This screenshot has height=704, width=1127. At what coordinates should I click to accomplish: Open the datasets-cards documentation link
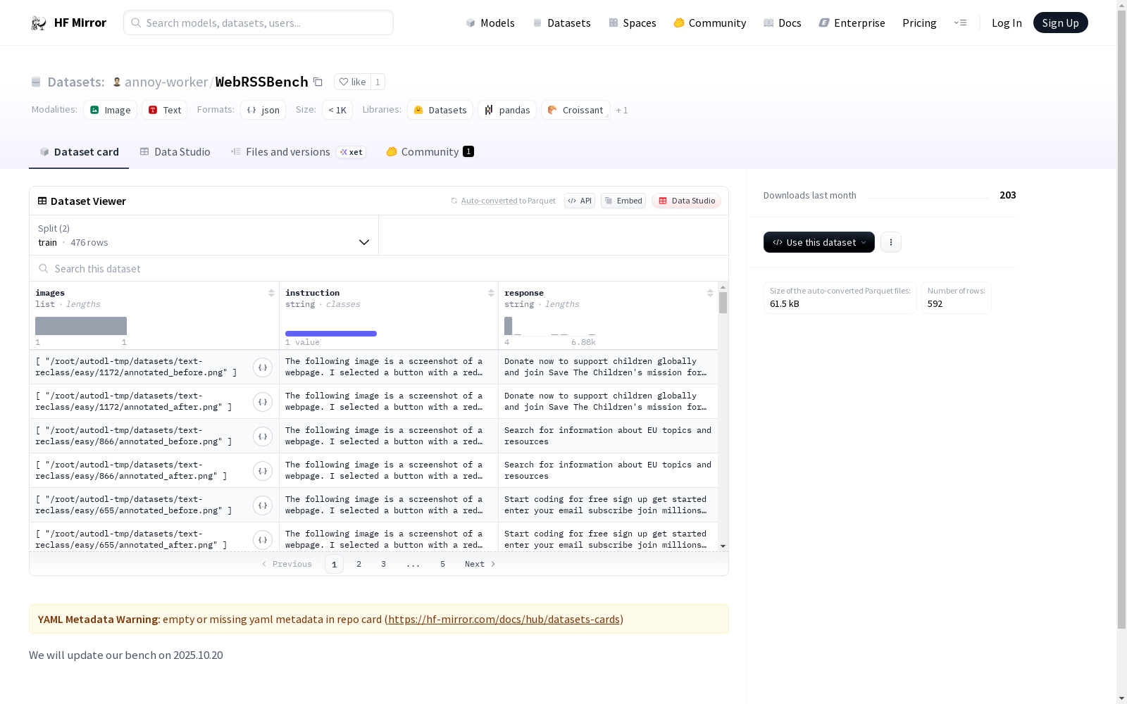[x=504, y=620]
